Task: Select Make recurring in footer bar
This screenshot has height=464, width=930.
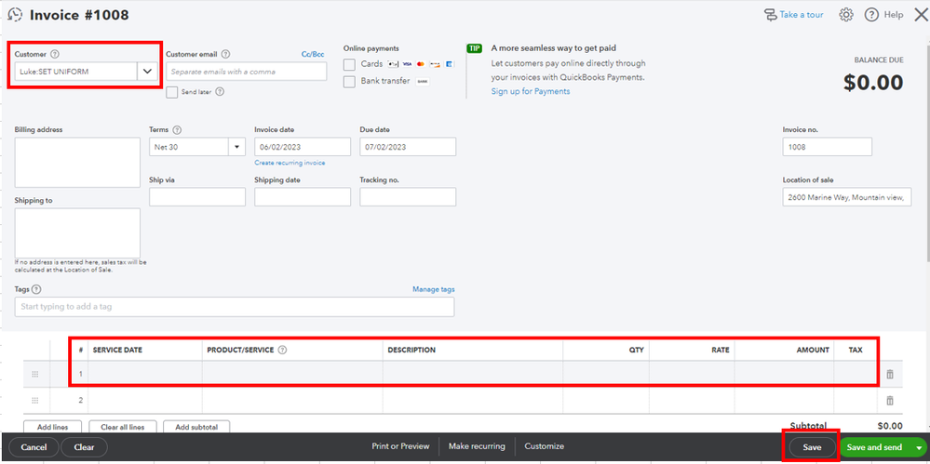Action: 477,446
